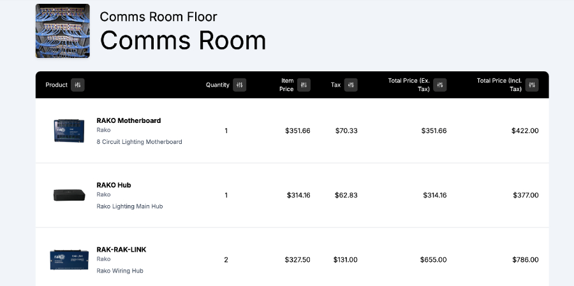The image size is (574, 286).
Task: Click total incl. tax $786.00
Action: [x=526, y=260]
